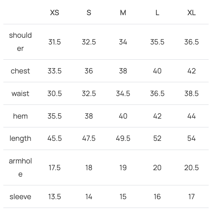Click length value 47.5 for size S
The height and width of the screenshot is (213, 212).
pyautogui.click(x=89, y=139)
